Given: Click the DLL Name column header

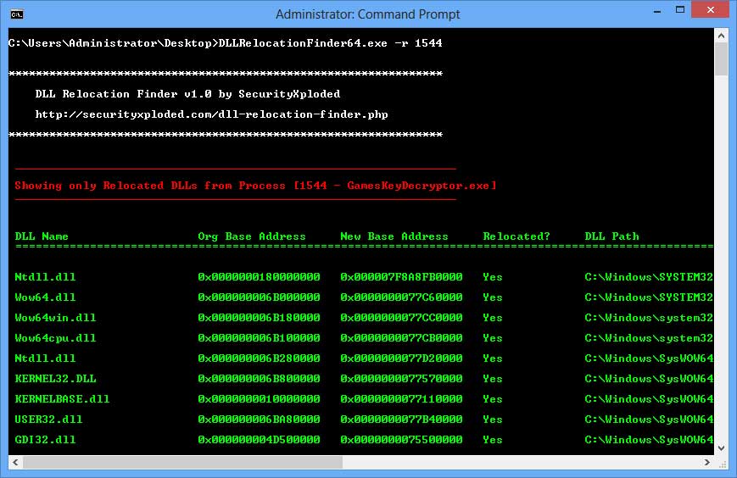Looking at the screenshot, I should click(42, 236).
